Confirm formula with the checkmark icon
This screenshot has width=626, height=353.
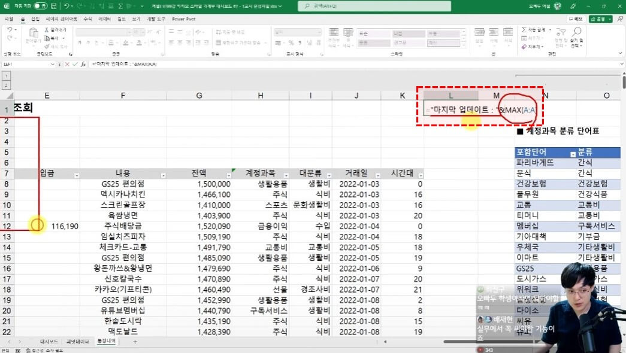click(74, 64)
